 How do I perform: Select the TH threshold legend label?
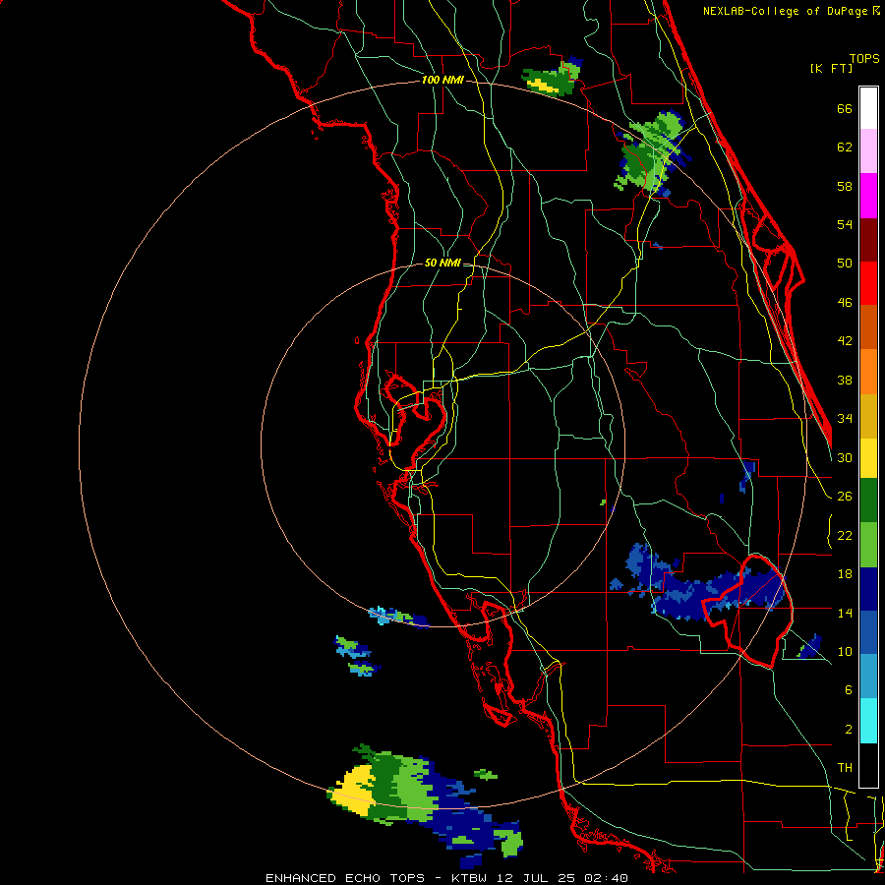845,768
